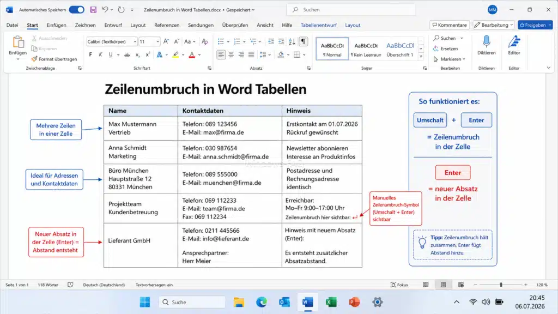Increase paragraph indent
This screenshot has height=314, width=558.
point(281,41)
